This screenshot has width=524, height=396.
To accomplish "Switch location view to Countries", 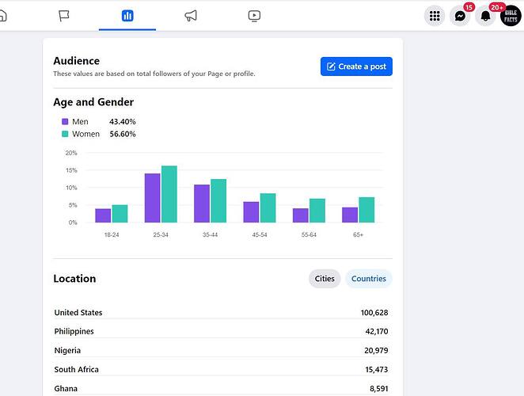I will point(369,278).
